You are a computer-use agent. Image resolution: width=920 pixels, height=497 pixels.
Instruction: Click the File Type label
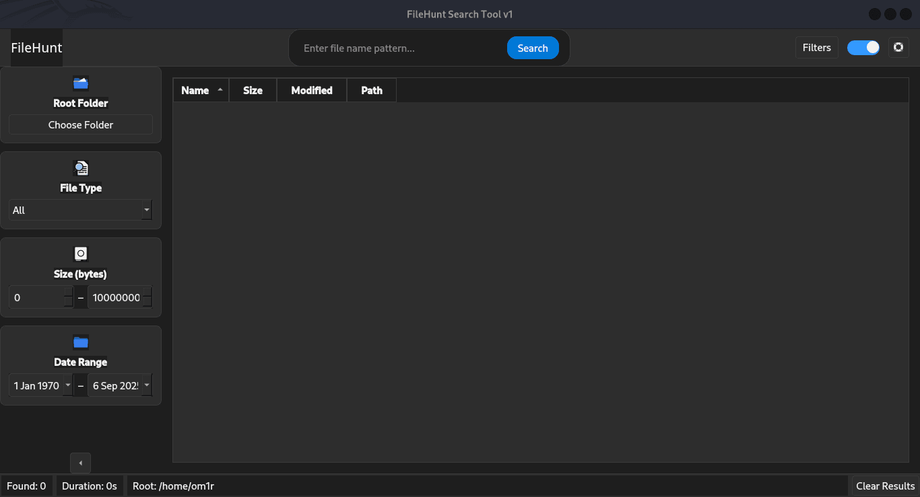coord(81,188)
